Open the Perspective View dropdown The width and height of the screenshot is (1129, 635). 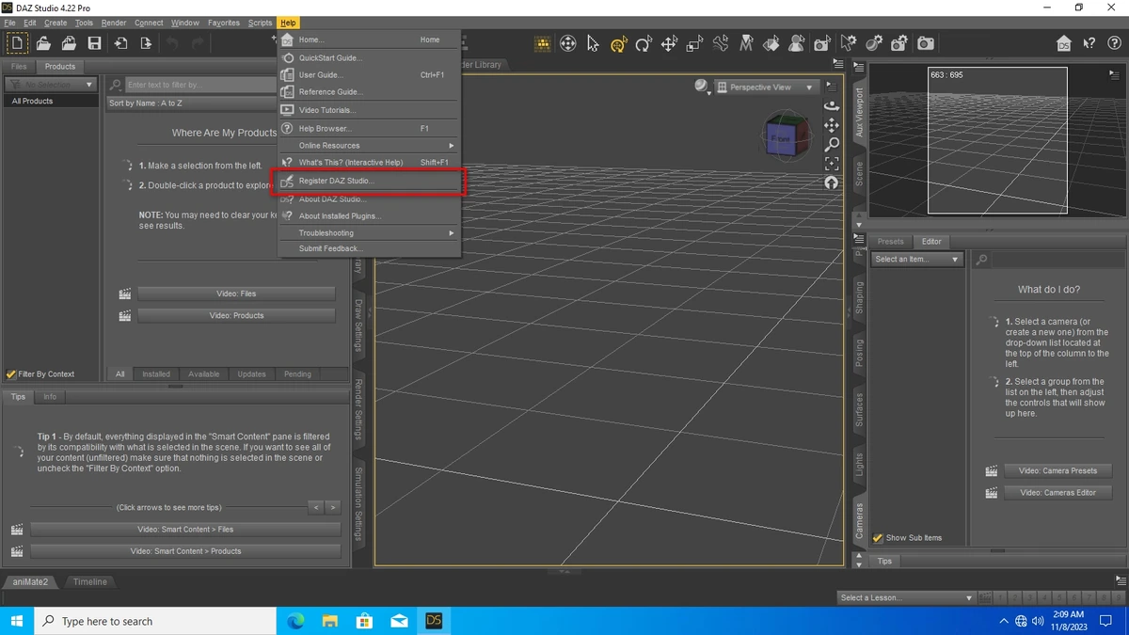point(766,87)
